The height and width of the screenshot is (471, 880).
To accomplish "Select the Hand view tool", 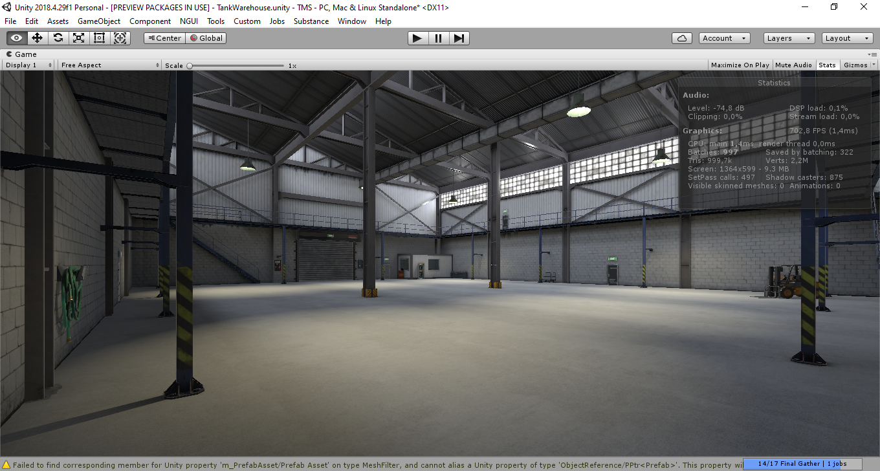I will 17,38.
